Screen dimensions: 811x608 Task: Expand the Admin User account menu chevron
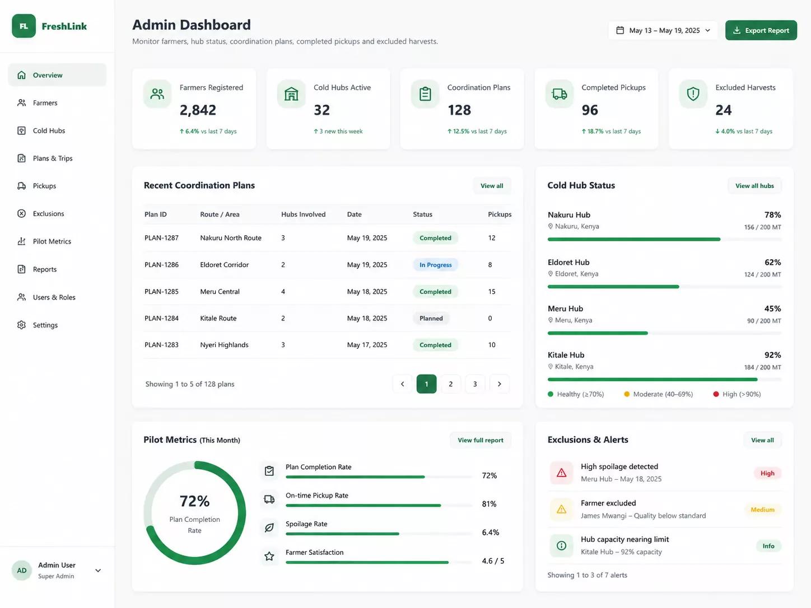[98, 570]
